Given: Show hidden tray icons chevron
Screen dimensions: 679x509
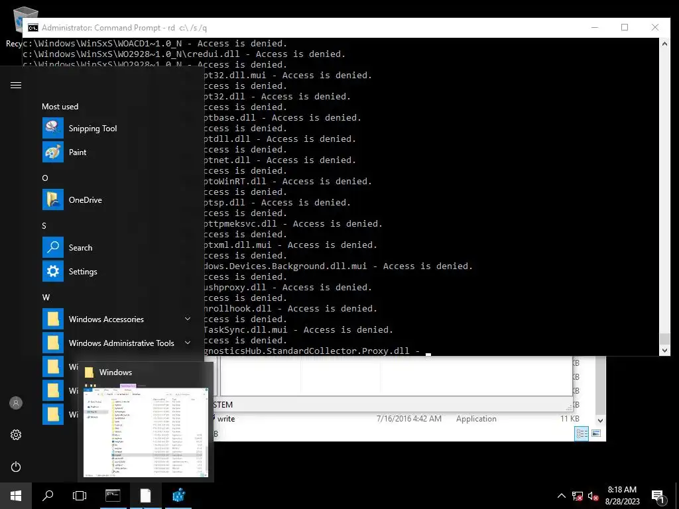Looking at the screenshot, I should coord(561,496).
